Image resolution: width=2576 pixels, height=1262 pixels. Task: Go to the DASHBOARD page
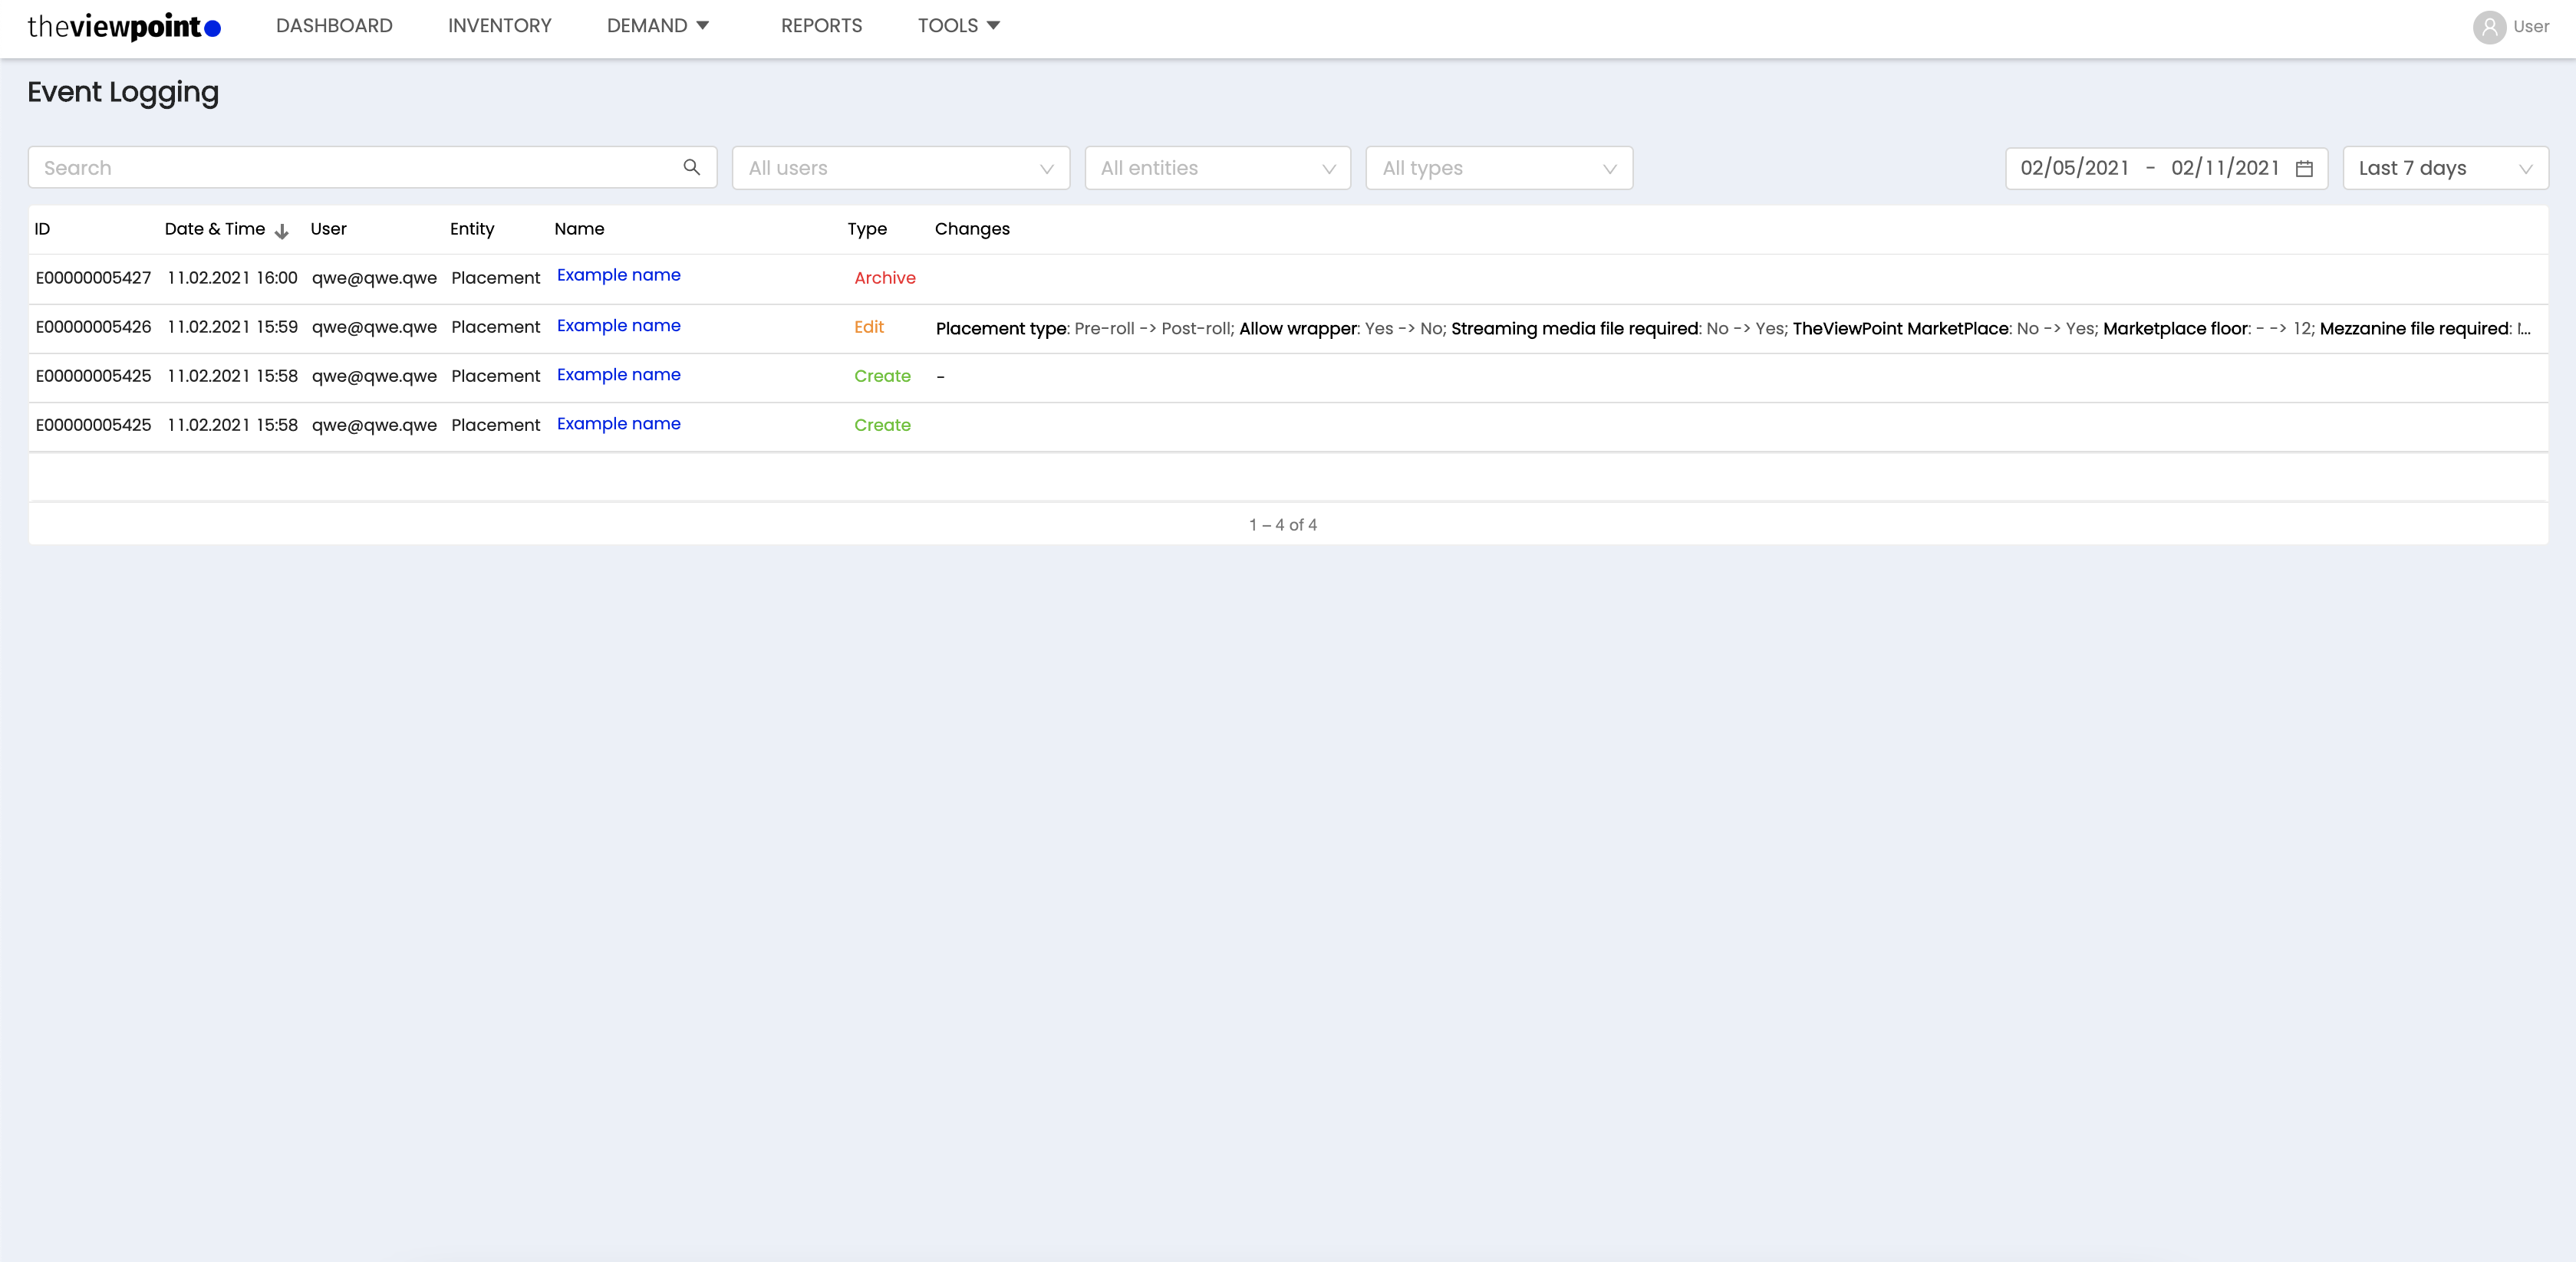point(334,26)
